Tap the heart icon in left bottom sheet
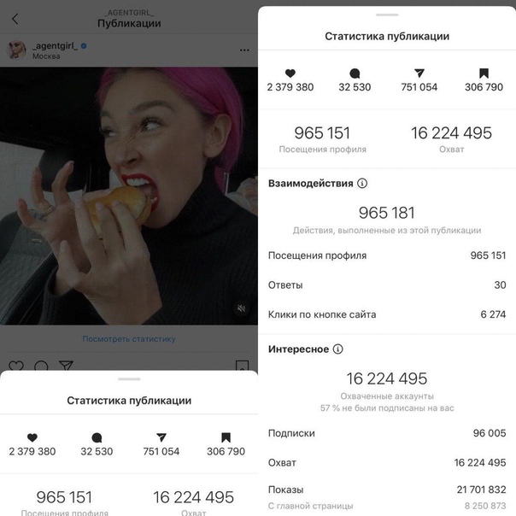This screenshot has height=516, width=516. point(32,437)
